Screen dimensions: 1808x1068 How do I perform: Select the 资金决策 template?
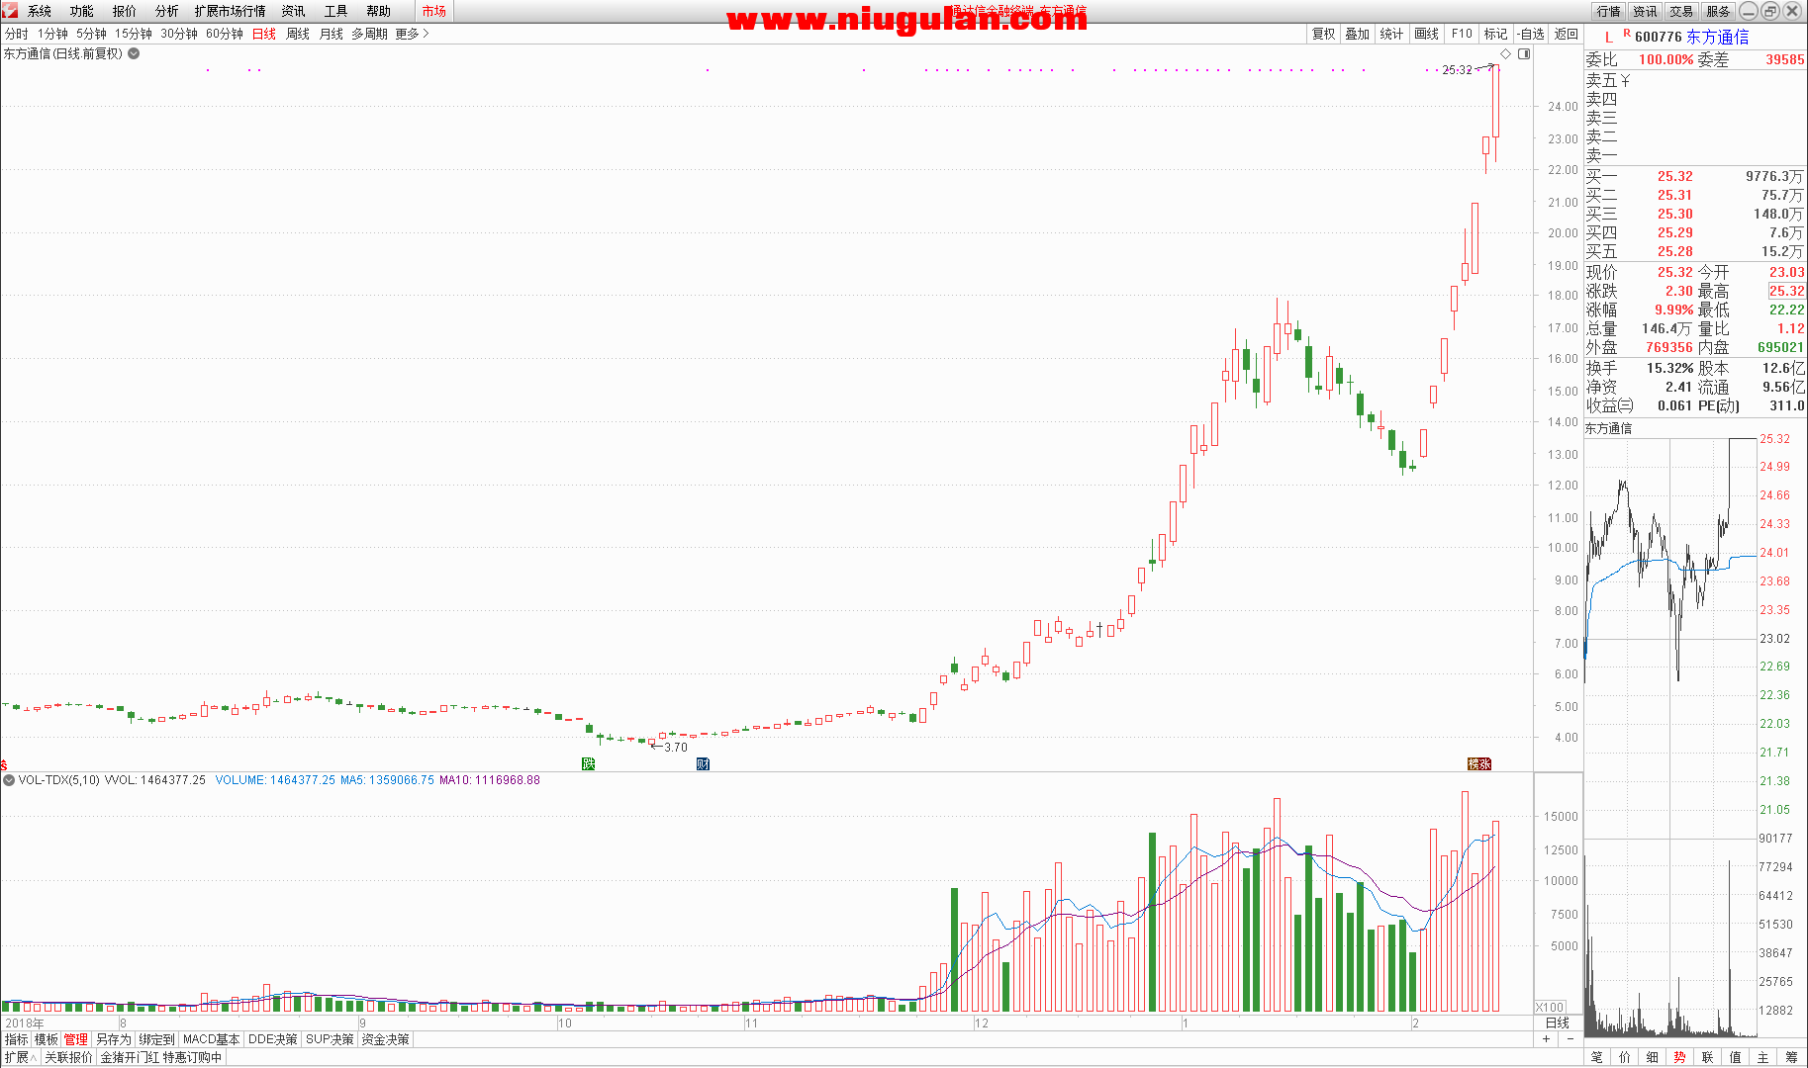385,1039
